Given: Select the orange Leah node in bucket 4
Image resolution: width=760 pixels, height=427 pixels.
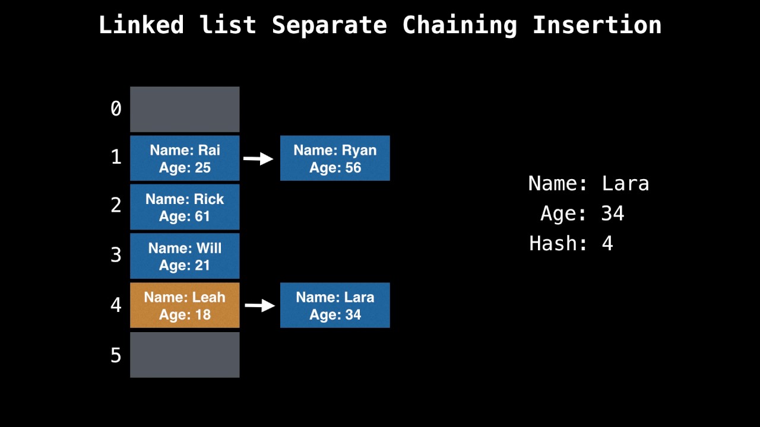Looking at the screenshot, I should (x=185, y=305).
